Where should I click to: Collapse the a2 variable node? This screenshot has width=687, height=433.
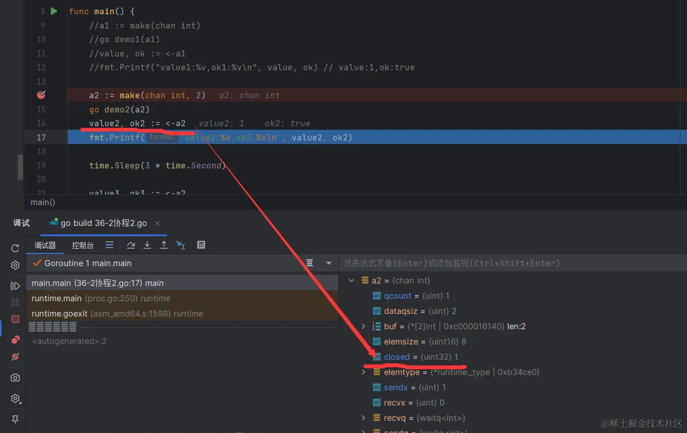(x=351, y=280)
